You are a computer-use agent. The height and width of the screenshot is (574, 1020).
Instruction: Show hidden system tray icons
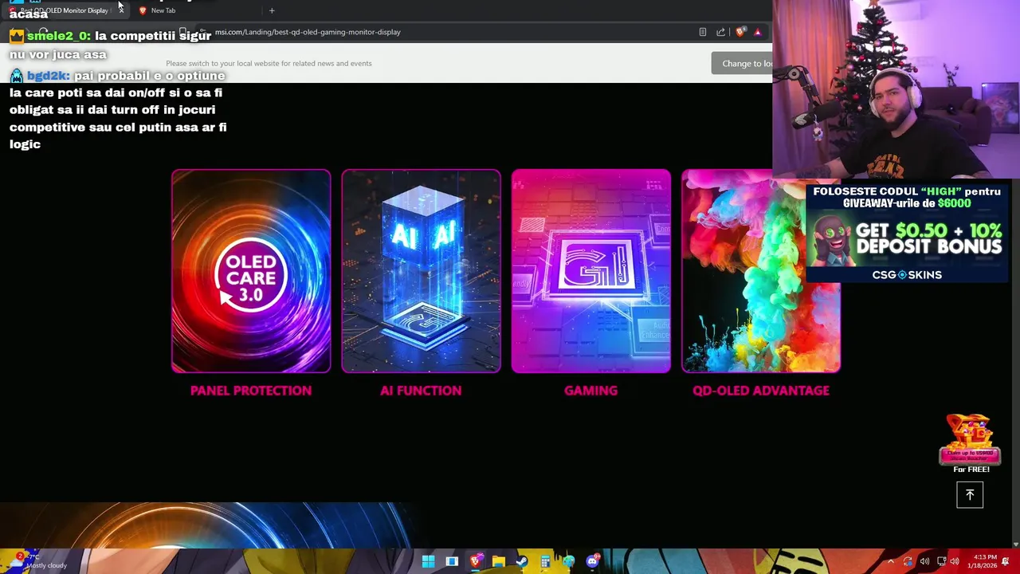[891, 561]
